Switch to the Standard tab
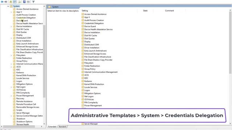Viewport: 232px width, 130px height. pyautogui.click(x=62, y=127)
